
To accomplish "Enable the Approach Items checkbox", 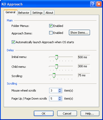I will [x=51, y=33].
